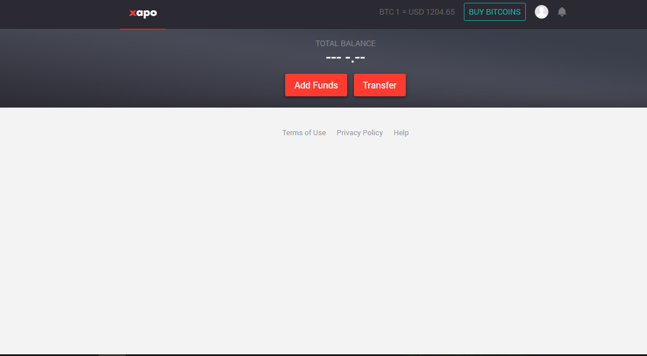Click the BTC to USD exchange rate
Screen dimensions: 647x356
[x=416, y=12]
